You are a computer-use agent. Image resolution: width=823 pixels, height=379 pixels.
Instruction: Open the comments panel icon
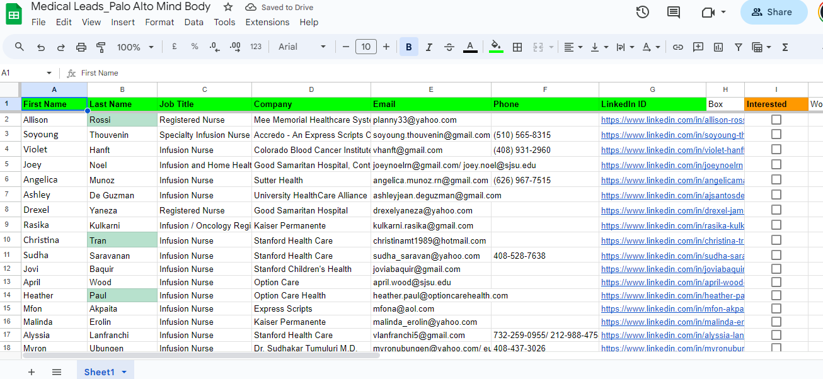tap(674, 12)
